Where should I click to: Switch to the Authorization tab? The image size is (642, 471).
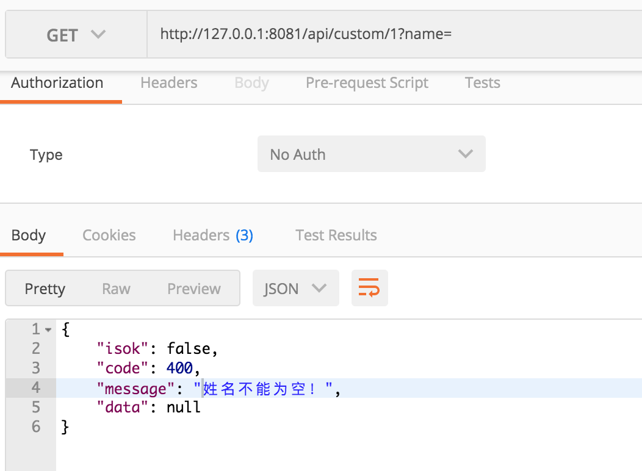[x=57, y=83]
